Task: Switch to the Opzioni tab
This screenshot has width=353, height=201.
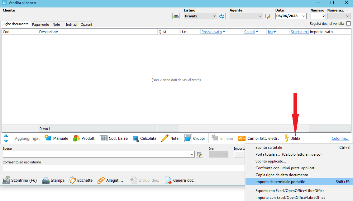Action: [x=86, y=25]
